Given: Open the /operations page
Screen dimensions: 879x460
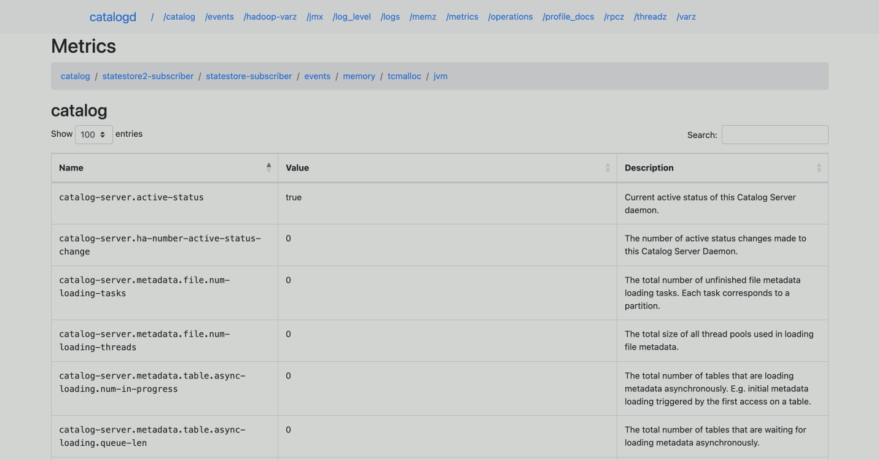Looking at the screenshot, I should point(510,17).
